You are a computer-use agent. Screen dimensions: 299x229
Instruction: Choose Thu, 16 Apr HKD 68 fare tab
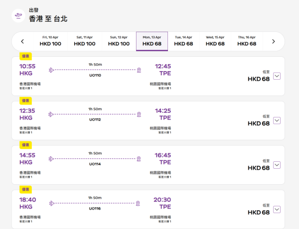click(247, 41)
